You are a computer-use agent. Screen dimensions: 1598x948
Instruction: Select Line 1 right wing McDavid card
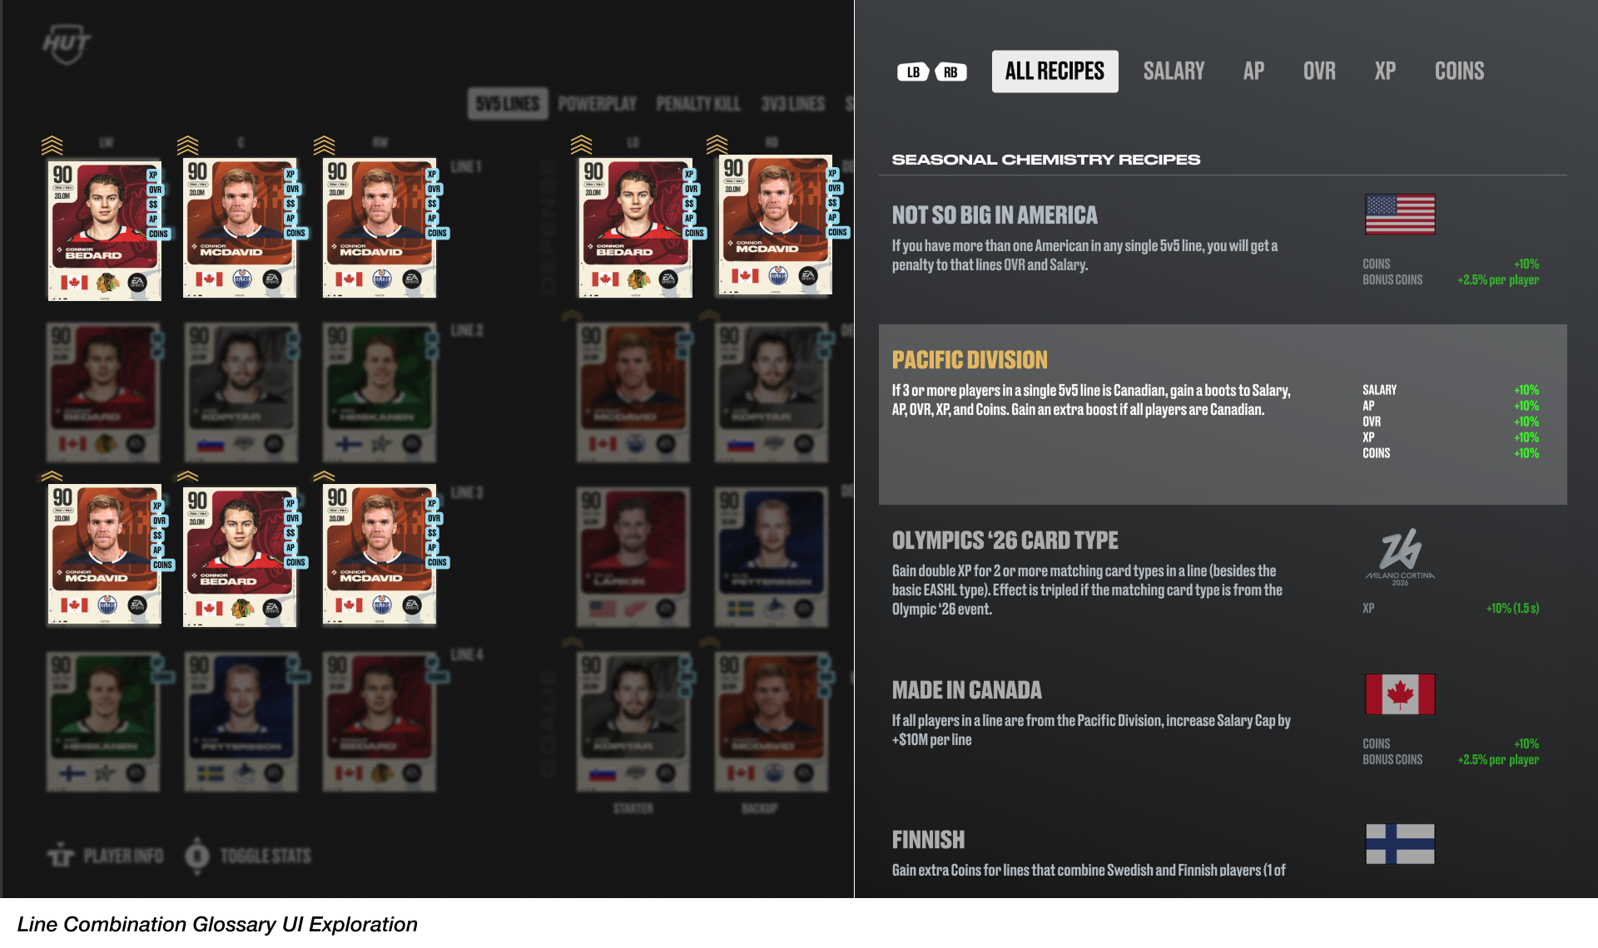[380, 228]
